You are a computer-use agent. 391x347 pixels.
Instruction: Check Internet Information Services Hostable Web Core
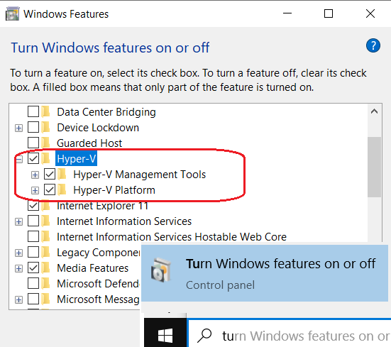(33, 236)
